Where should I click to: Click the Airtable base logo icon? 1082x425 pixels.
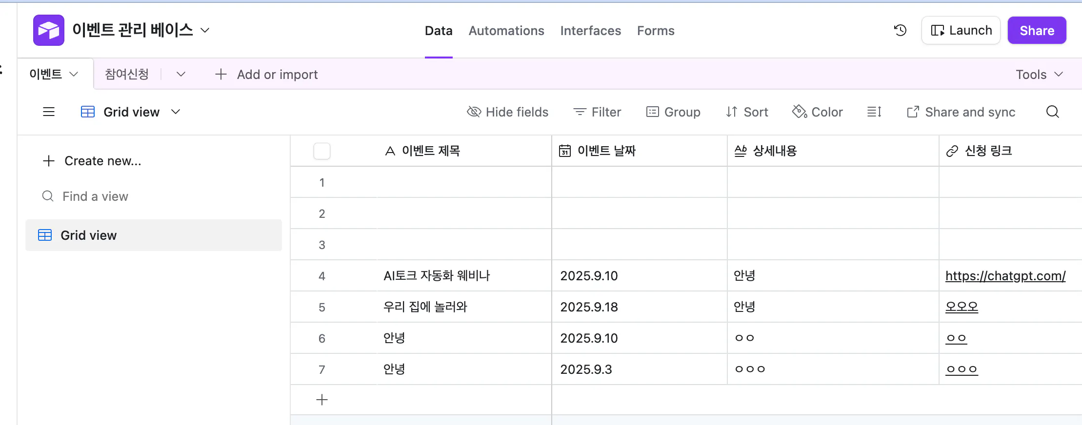pyautogui.click(x=48, y=30)
